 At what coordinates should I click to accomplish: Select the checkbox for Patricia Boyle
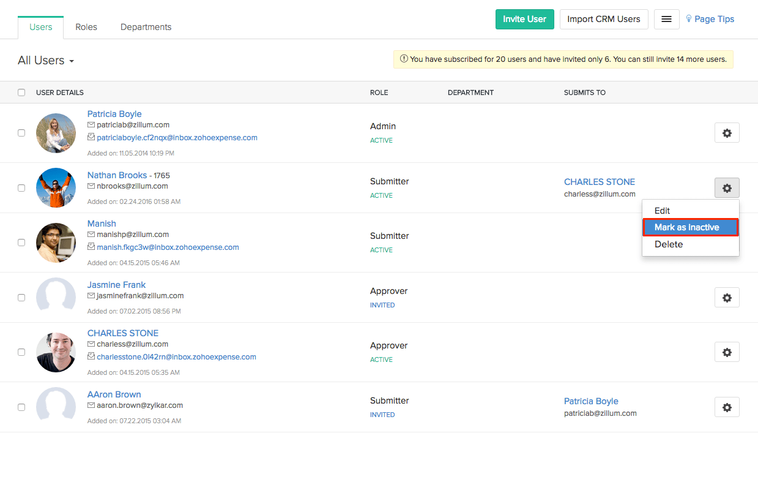click(21, 133)
